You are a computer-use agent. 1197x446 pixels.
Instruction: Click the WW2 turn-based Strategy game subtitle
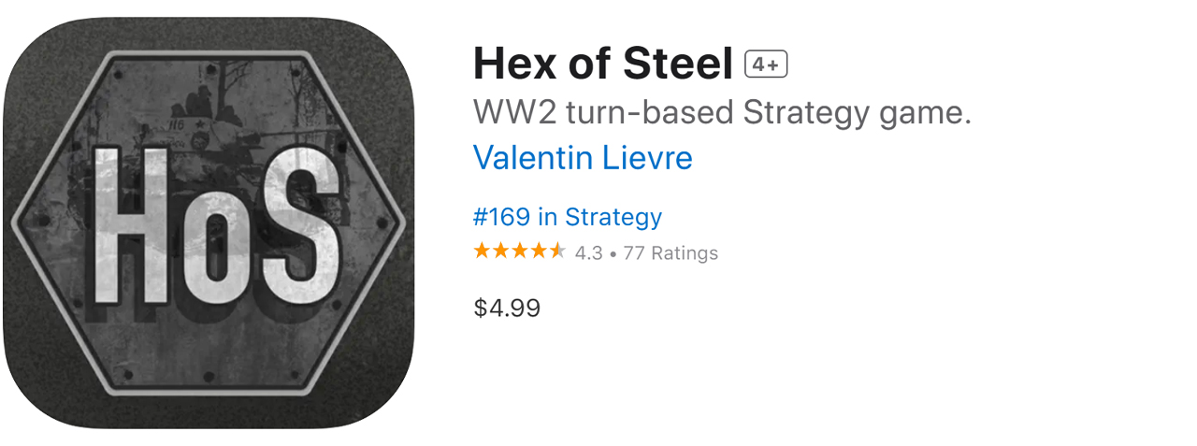pos(722,112)
